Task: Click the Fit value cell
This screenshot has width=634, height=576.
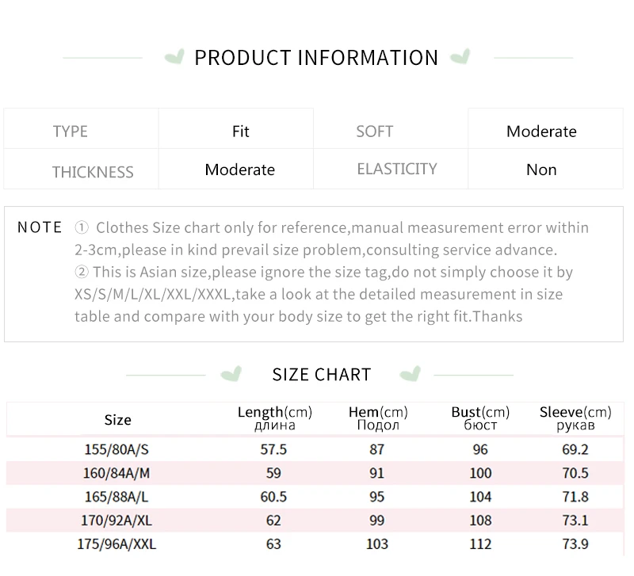Action: click(x=235, y=128)
